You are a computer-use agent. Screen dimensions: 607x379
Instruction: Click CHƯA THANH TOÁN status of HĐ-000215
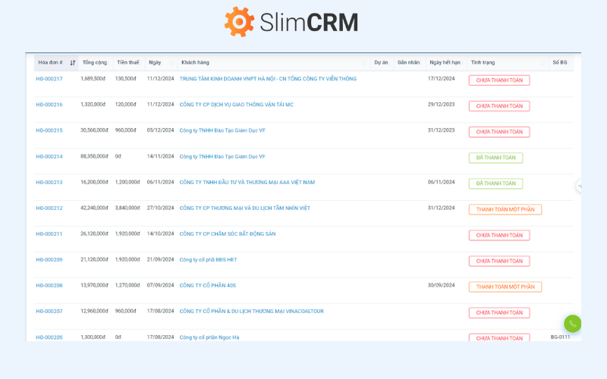499,132
